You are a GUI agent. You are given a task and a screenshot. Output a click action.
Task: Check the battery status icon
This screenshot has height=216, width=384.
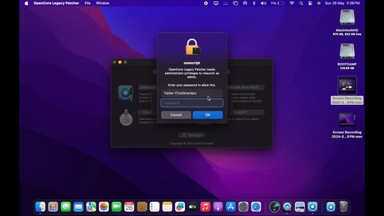coord(277,3)
